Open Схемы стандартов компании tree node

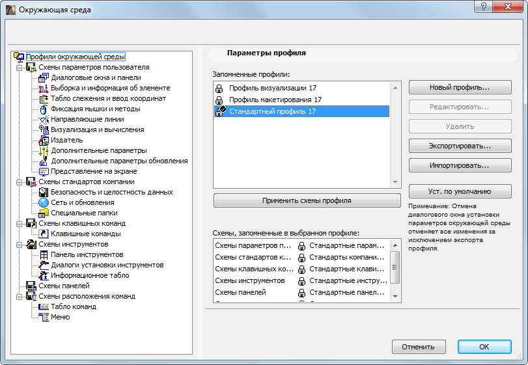point(87,182)
